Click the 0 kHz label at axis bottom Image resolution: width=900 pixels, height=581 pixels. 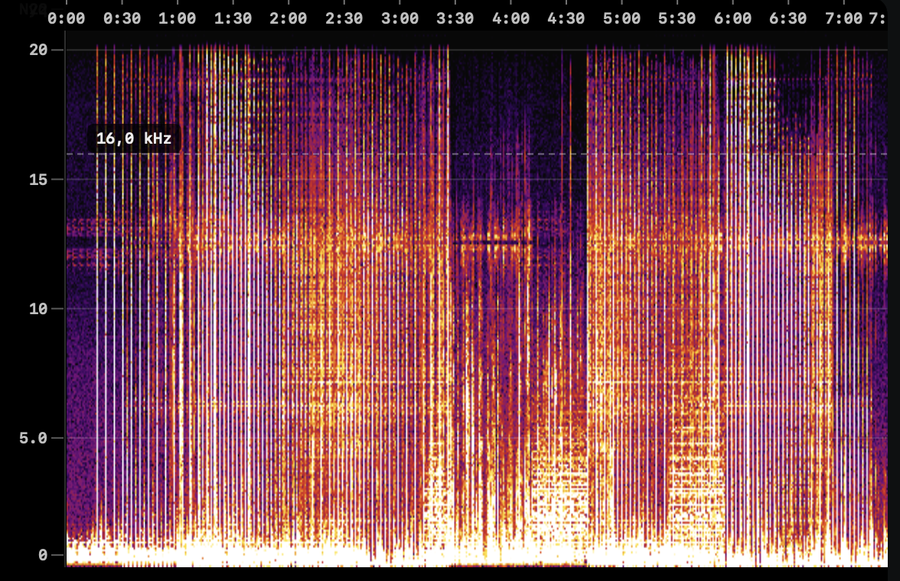click(41, 554)
